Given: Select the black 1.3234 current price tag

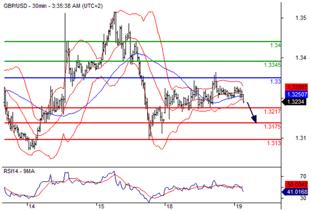Looking at the screenshot, I should pyautogui.click(x=294, y=102).
